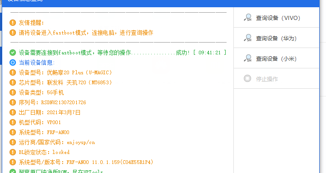Viewport: 326px width, 173px height.
Task: Click the 查询设备 (VIVO) button
Action: pyautogui.click(x=277, y=18)
